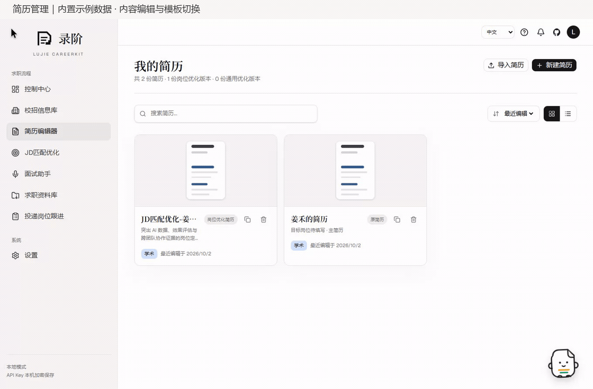Click the 简历编辑器 document icon
The image size is (593, 389).
pyautogui.click(x=15, y=132)
